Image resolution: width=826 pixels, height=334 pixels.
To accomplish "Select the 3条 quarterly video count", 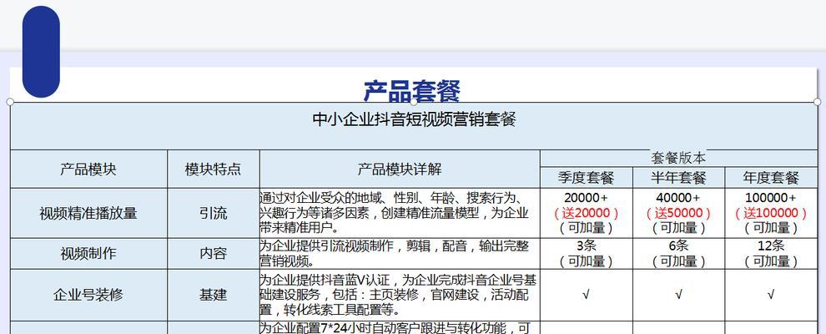I will (586, 245).
